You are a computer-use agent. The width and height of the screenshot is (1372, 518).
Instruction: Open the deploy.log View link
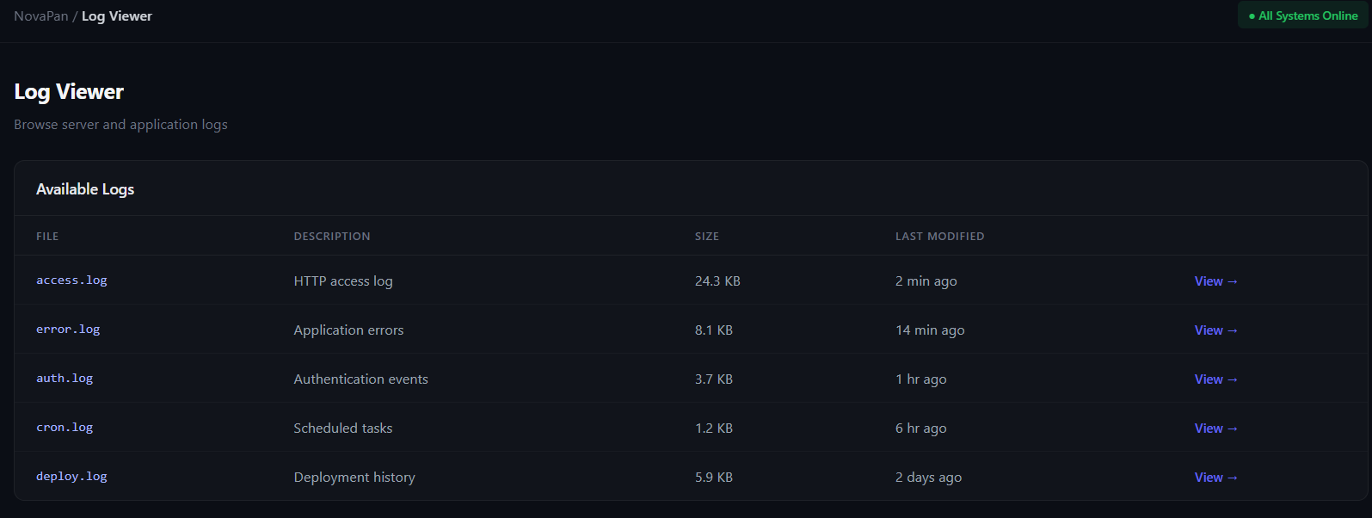pyautogui.click(x=1215, y=478)
